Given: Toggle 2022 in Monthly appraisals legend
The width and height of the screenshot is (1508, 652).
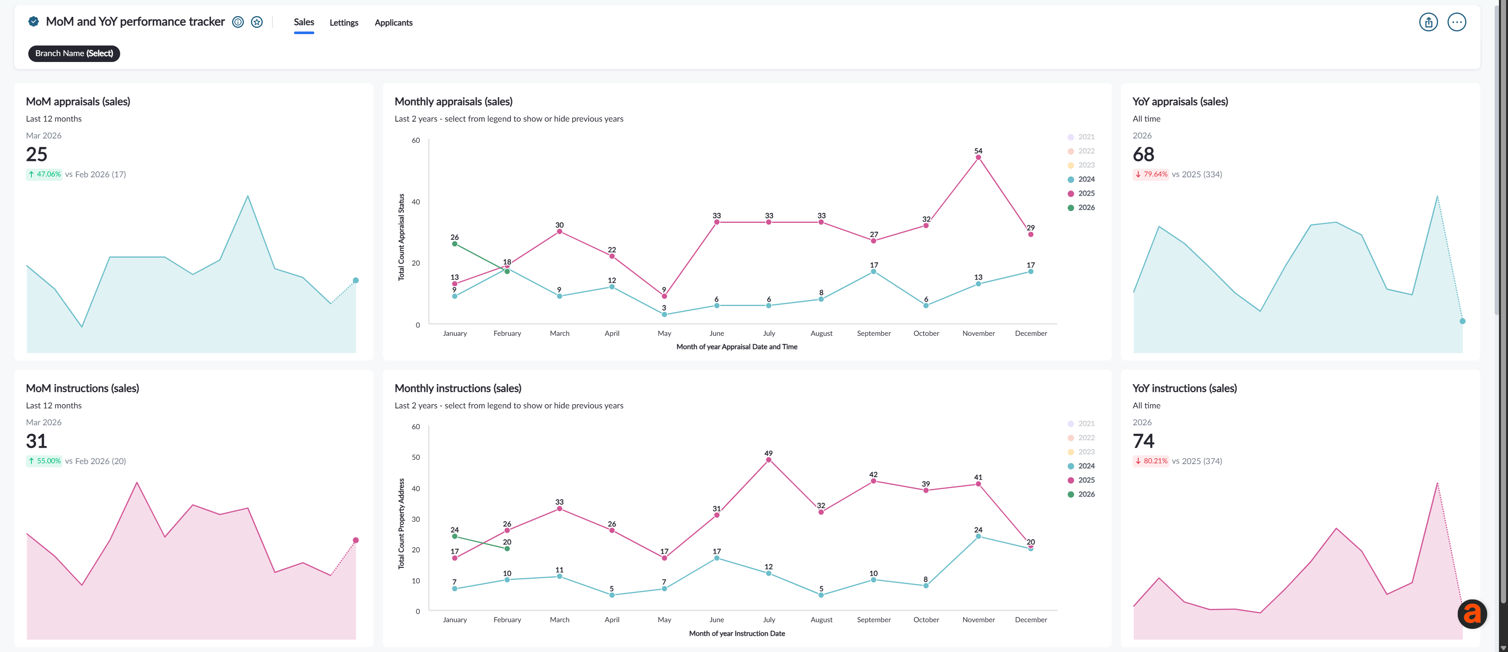Looking at the screenshot, I should coord(1081,151).
